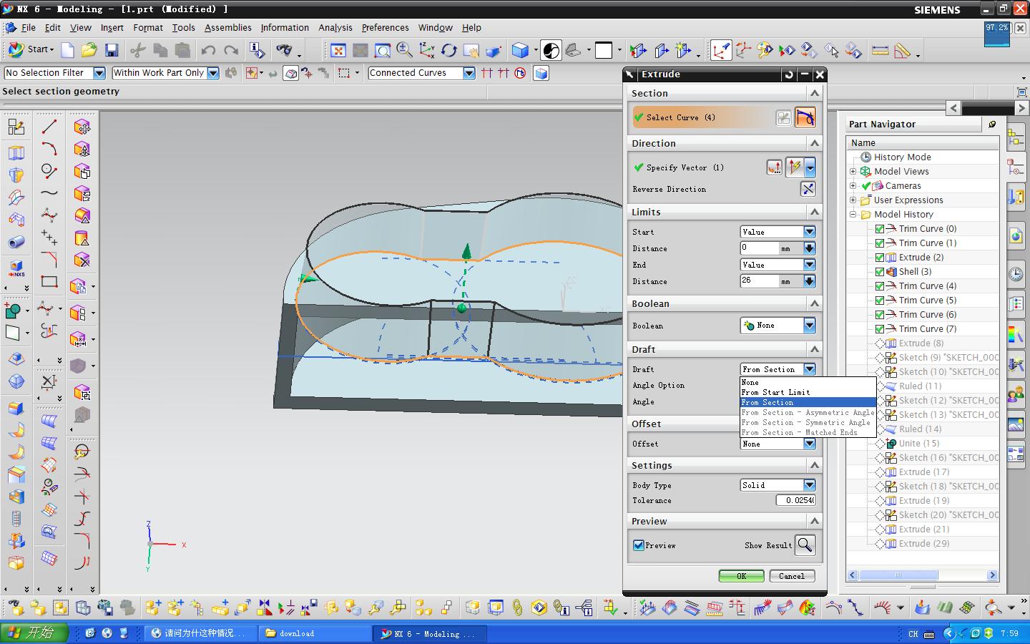Screen dimensions: 1030x644
Task: Open the Boolean dropdown
Action: coord(809,326)
